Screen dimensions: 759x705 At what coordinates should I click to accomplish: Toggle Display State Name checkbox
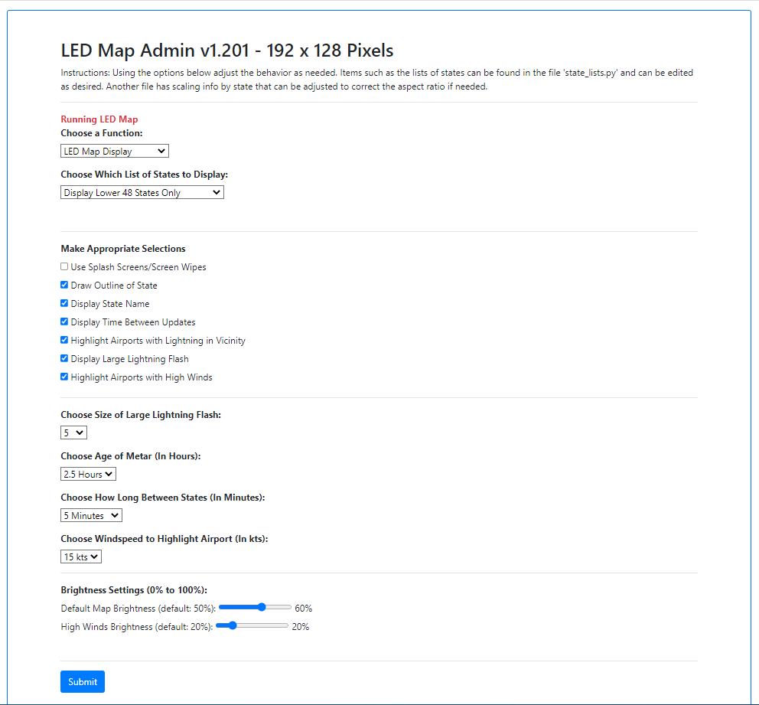[x=64, y=304]
